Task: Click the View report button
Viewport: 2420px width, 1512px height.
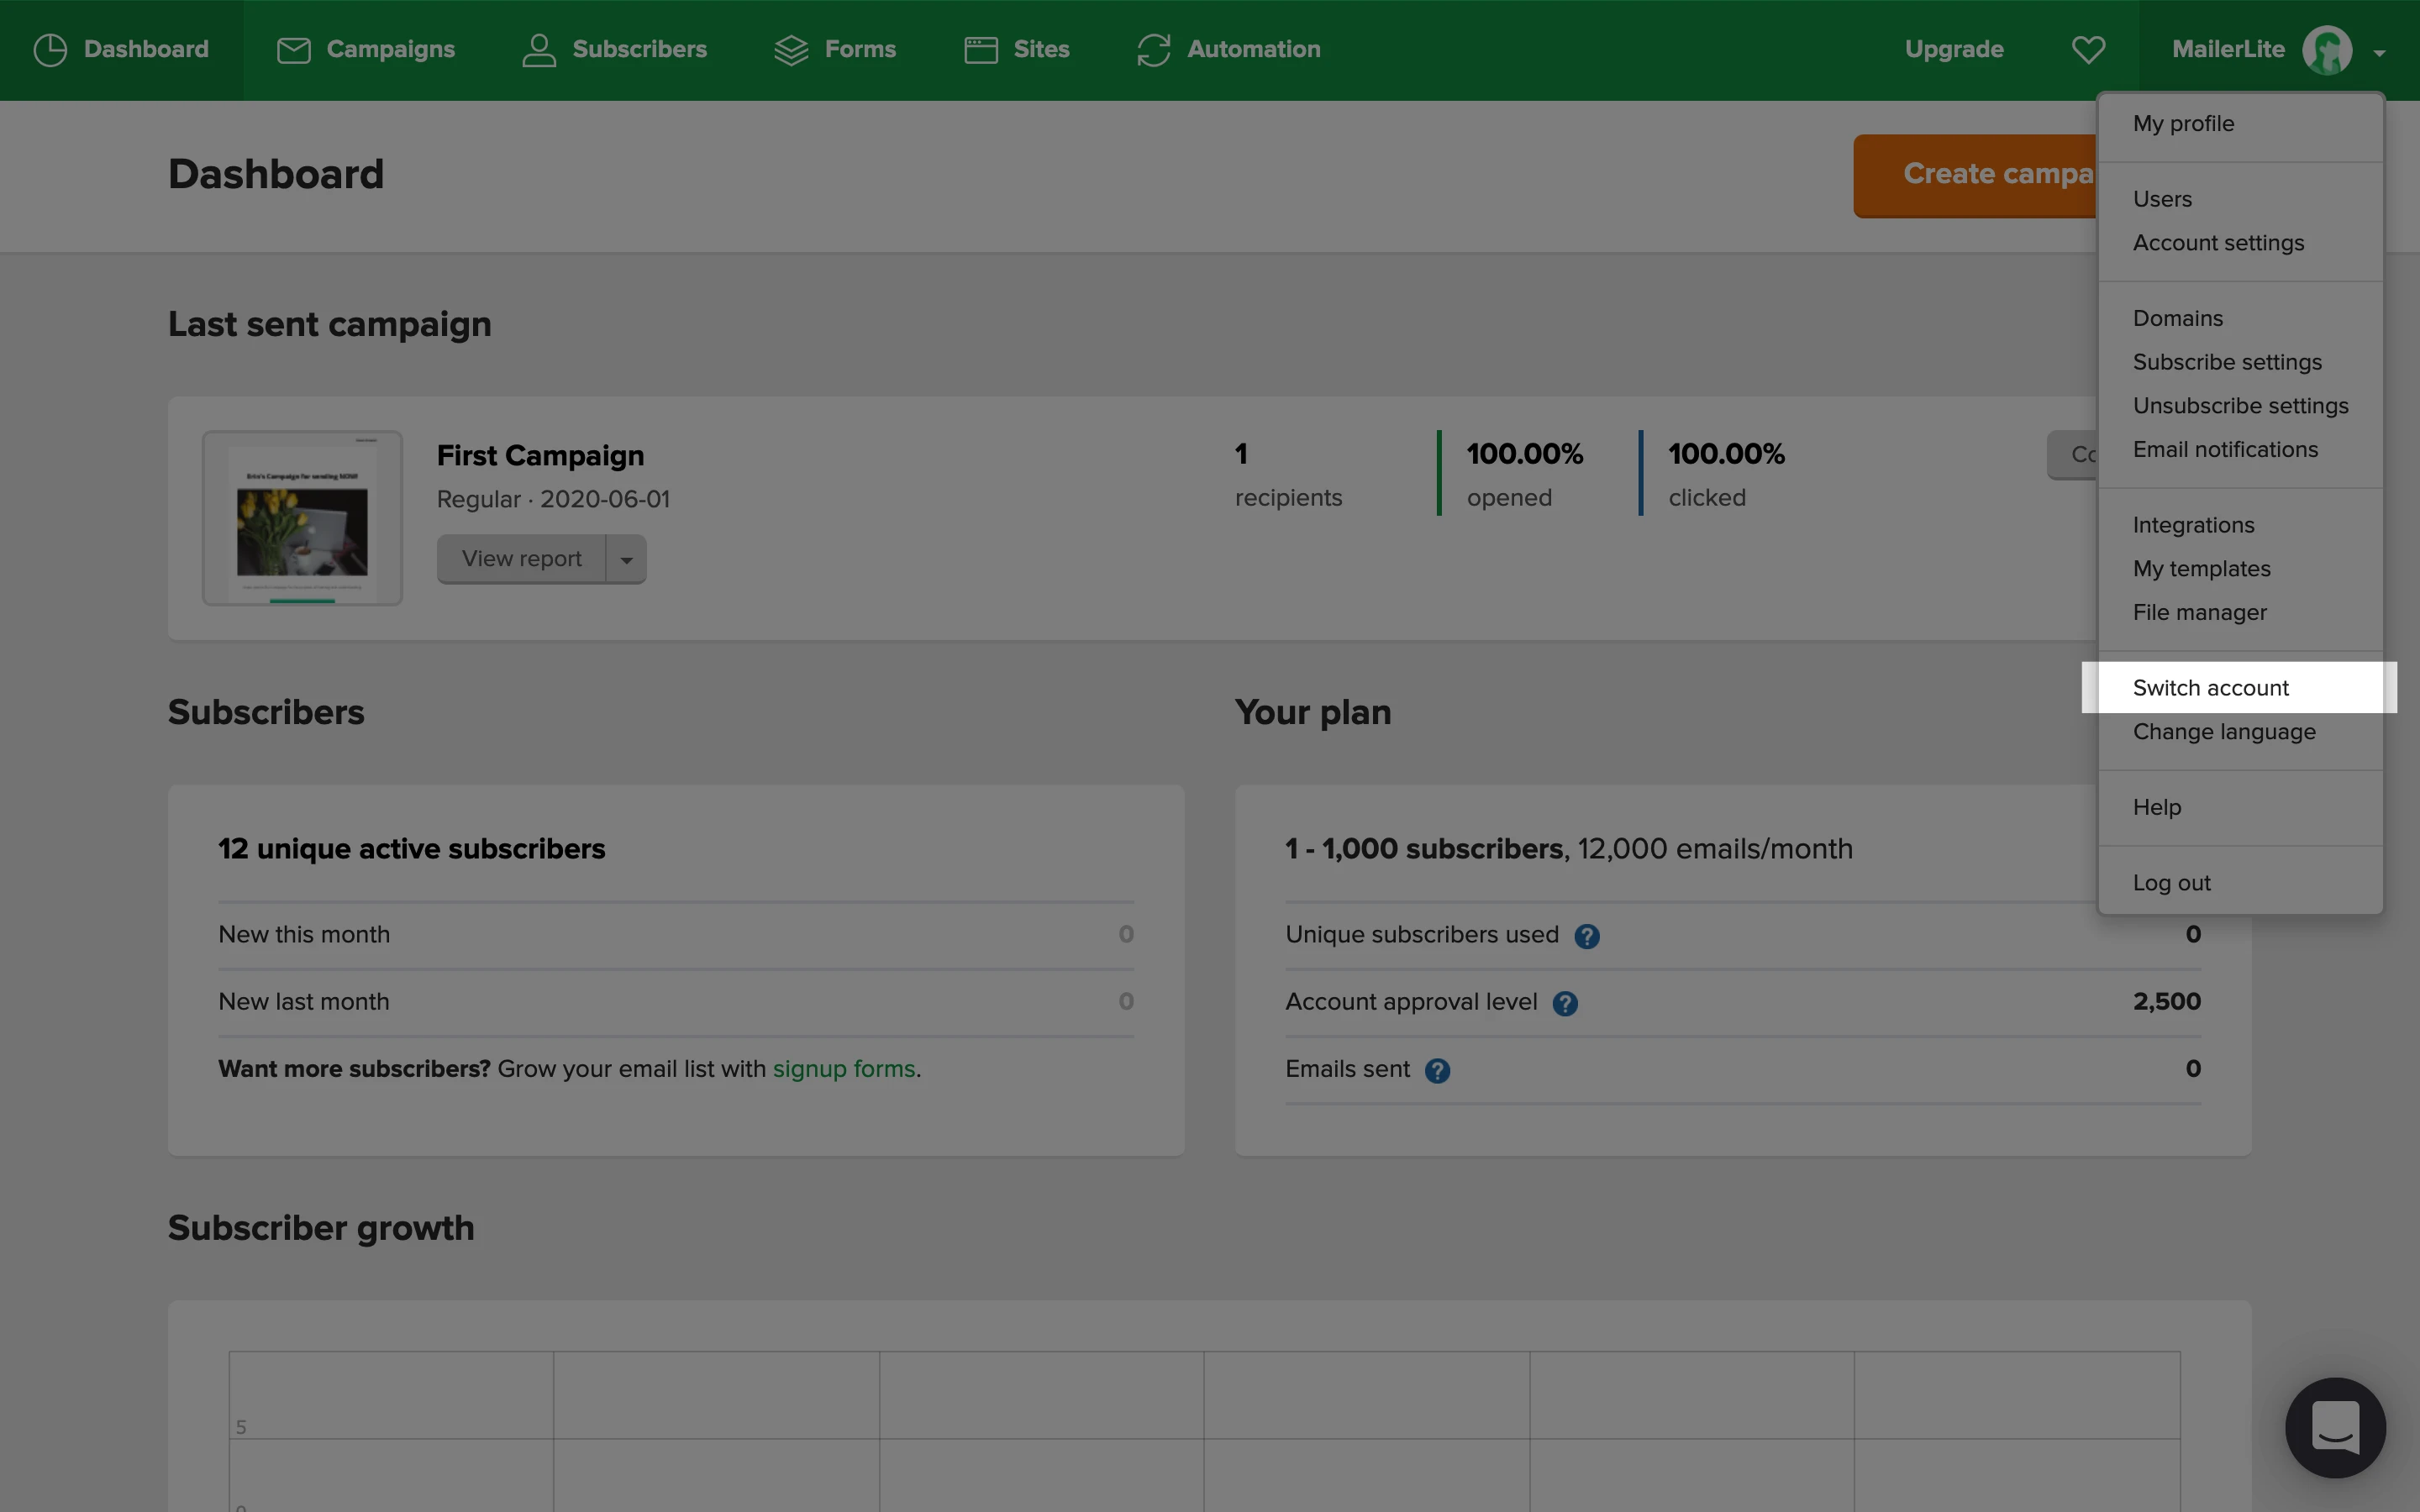Action: click(521, 559)
